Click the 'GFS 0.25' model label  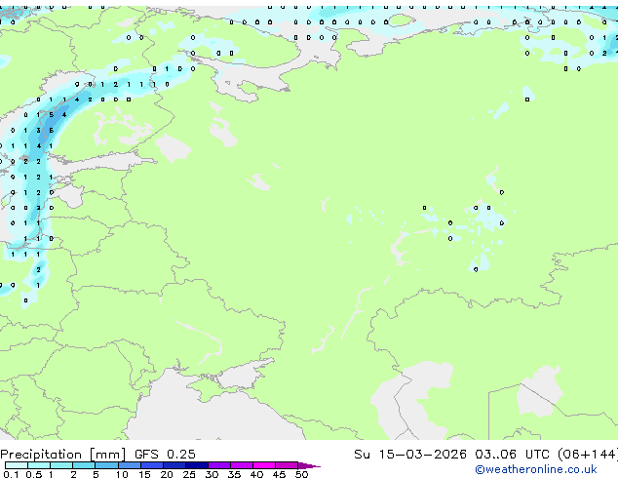[x=165, y=454]
